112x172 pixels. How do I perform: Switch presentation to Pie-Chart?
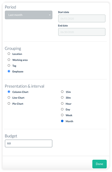pos(9,103)
